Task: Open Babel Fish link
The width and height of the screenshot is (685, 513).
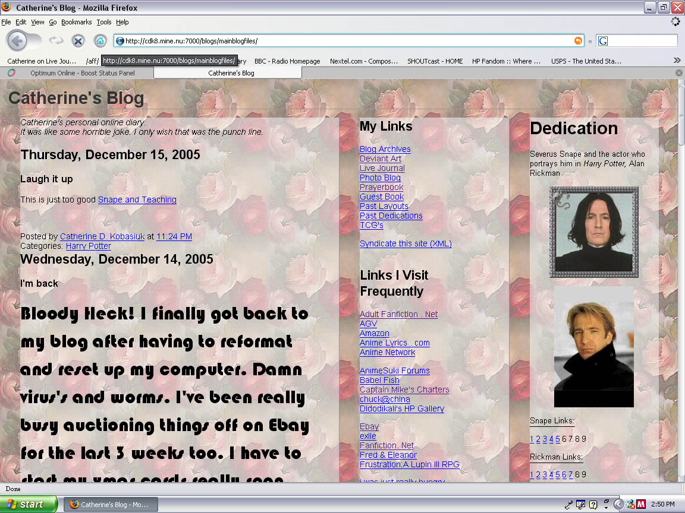Action: point(379,380)
